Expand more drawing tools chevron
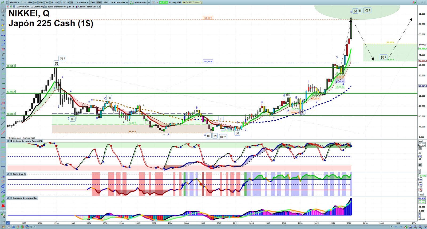Viewport: 427px width, 229px height. (3, 211)
